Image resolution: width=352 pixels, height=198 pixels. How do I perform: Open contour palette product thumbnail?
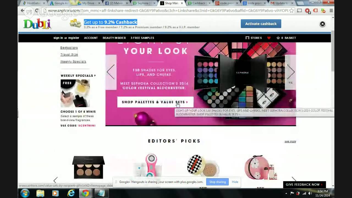point(88,167)
